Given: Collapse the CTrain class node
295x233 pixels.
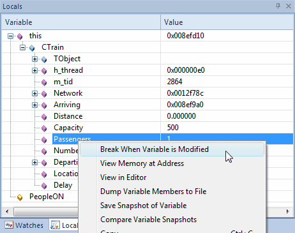Looking at the screenshot, I should (22, 47).
